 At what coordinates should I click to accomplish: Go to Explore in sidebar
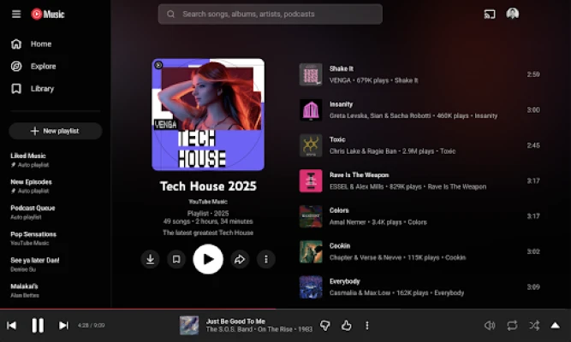[43, 66]
